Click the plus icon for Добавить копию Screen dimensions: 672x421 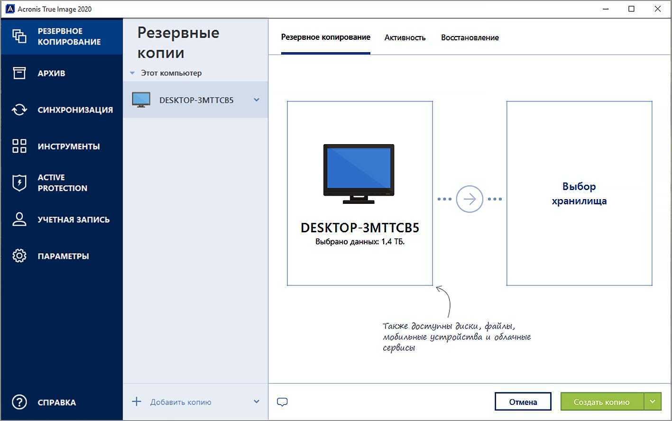pyautogui.click(x=137, y=402)
